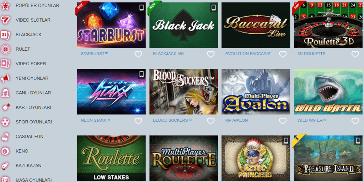Click the cherry Casual Fun icon

(5, 137)
